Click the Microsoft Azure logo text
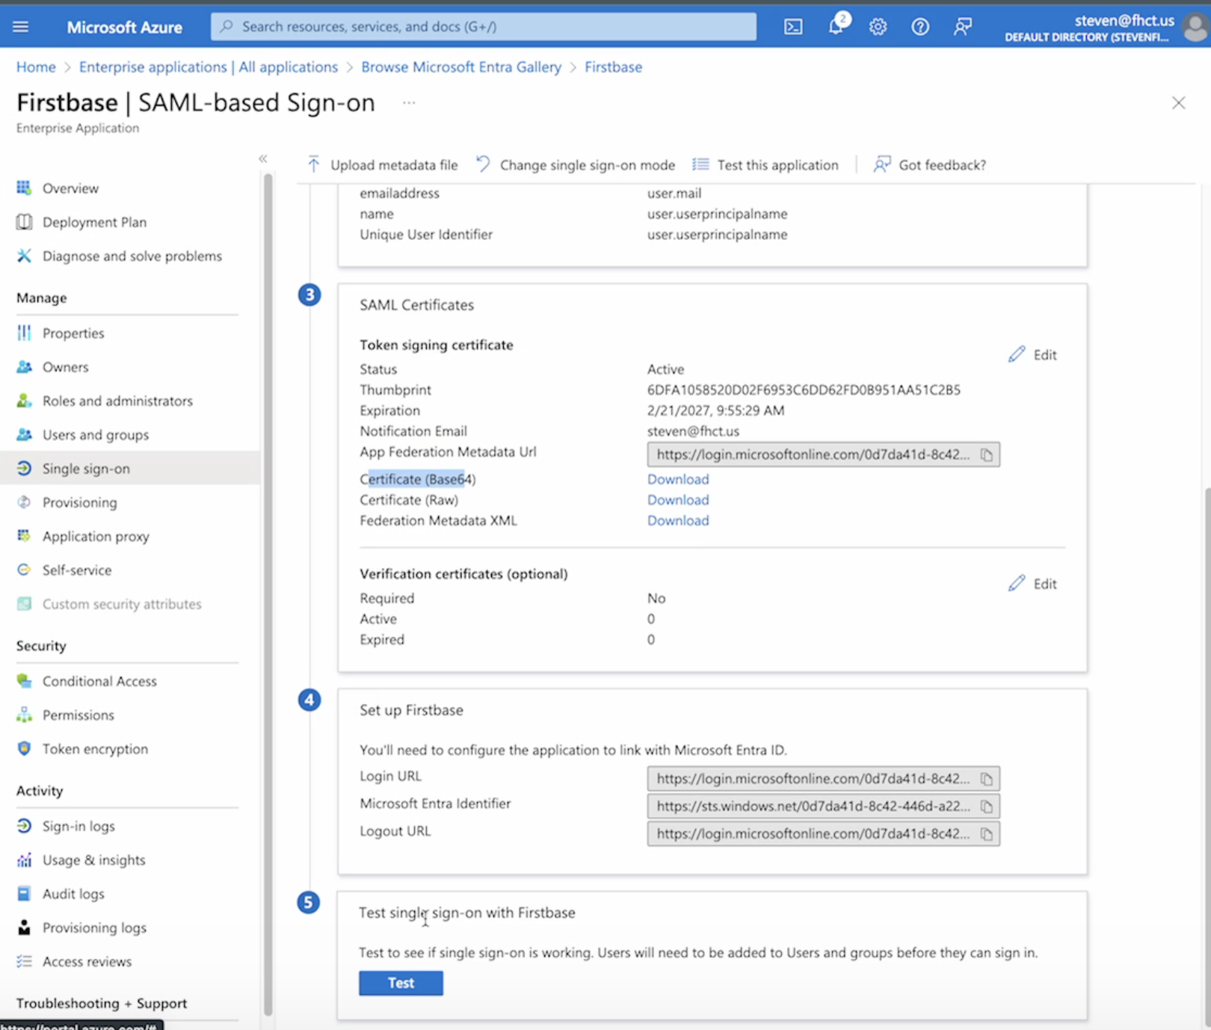The image size is (1211, 1030). [125, 28]
